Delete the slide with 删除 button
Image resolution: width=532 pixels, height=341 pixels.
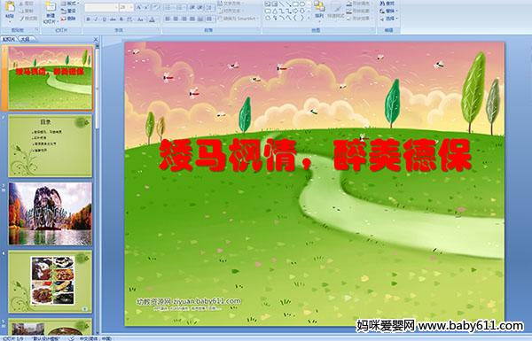69,19
